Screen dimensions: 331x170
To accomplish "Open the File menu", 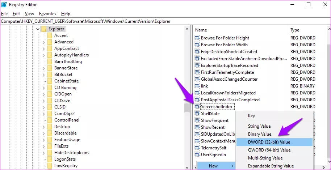I will click(4, 14).
